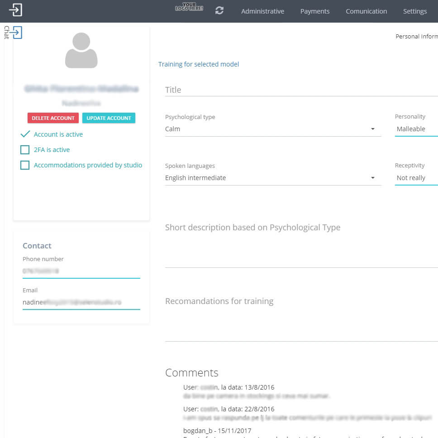The height and width of the screenshot is (438, 438).
Task: Open the Spoken languages dropdown
Action: coord(272,178)
